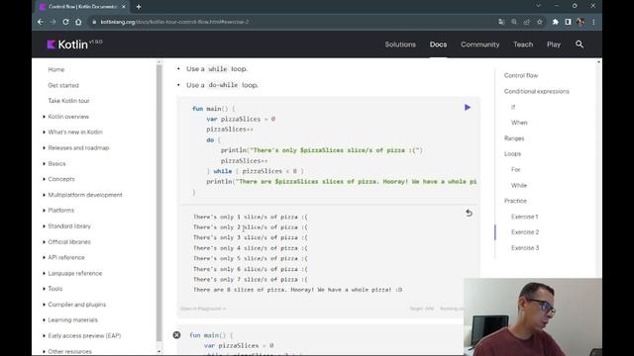
Task: Expand Basics section
Action: [x=56, y=163]
